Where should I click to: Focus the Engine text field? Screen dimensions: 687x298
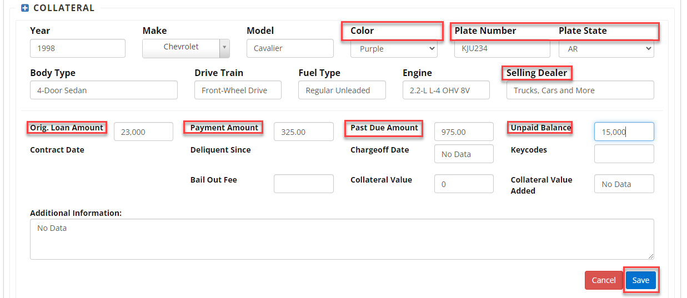pyautogui.click(x=446, y=90)
